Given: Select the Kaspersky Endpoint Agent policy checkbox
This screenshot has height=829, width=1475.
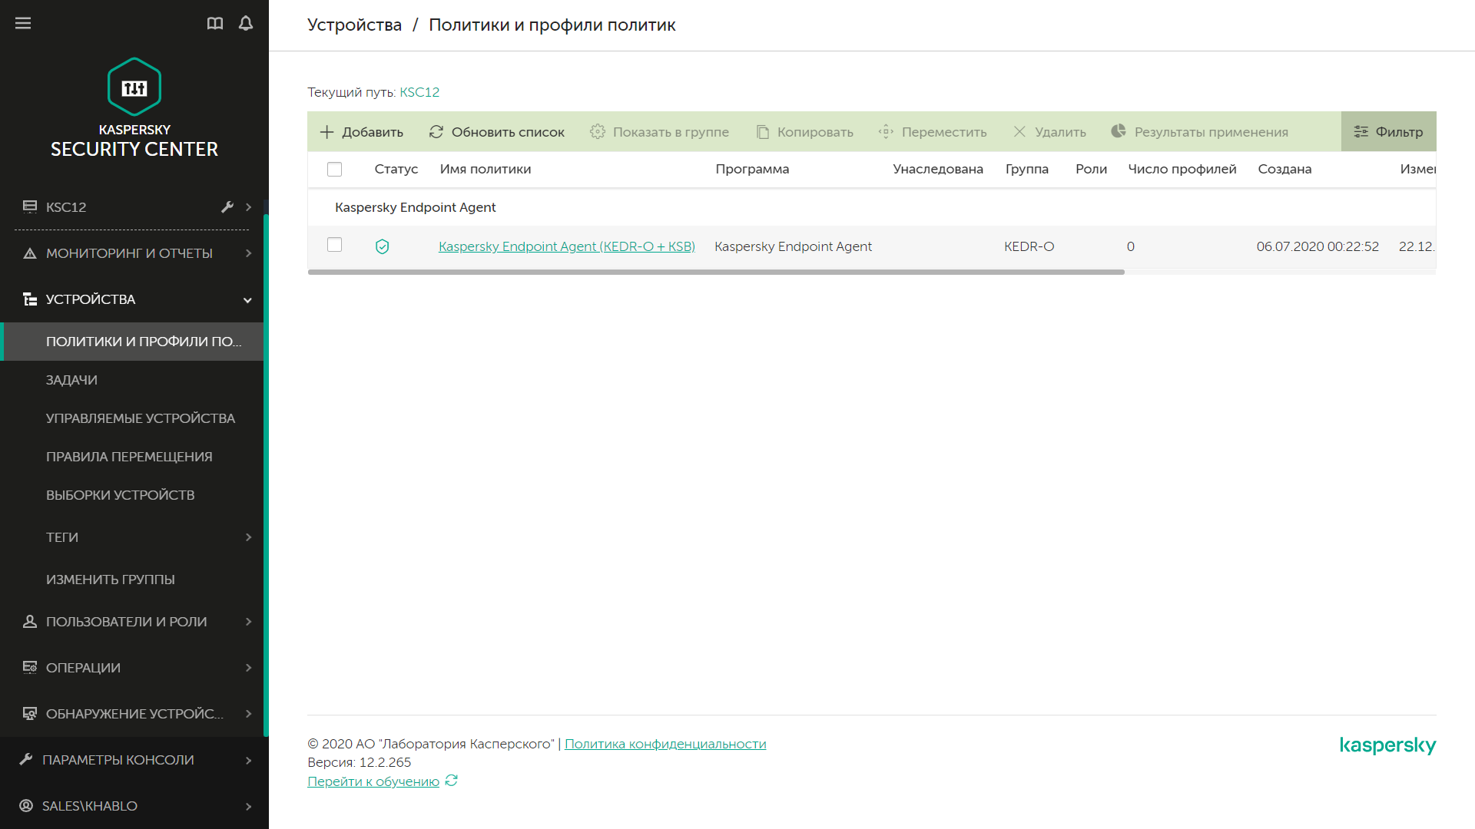Looking at the screenshot, I should coord(334,245).
